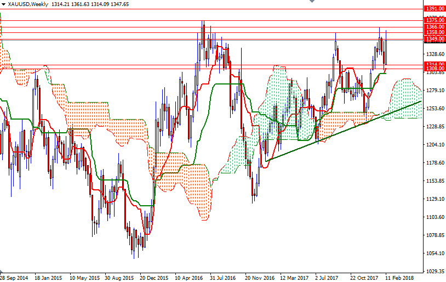The width and height of the screenshot is (446, 282).
Task: Click the 1054.10 value on price axis
Action: point(434,253)
